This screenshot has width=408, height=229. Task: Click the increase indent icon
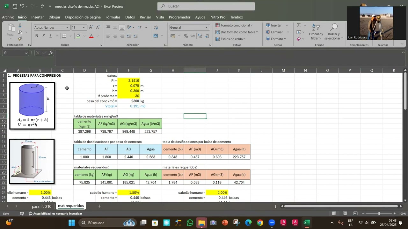136,36
